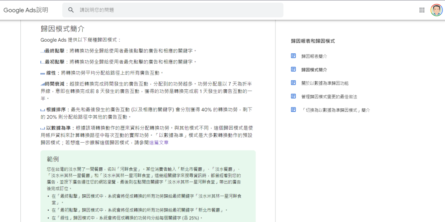Viewport: 445px width, 222px height.
Task: Open 「切換為以數據為準歸因模式」簡介 article
Action: click(x=336, y=110)
